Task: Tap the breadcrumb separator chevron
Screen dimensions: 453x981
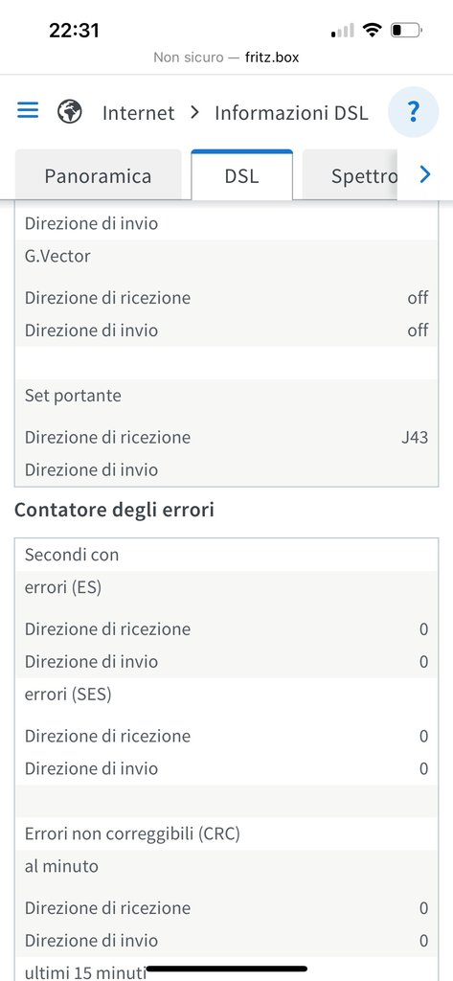Action: tap(194, 113)
